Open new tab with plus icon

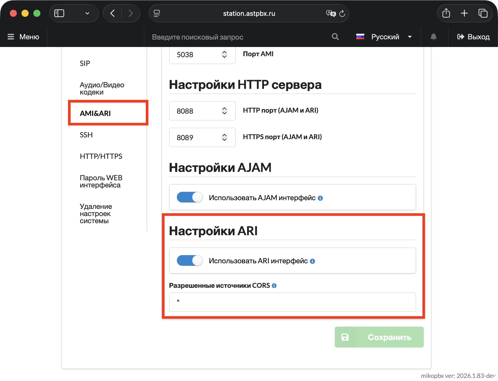tap(464, 13)
